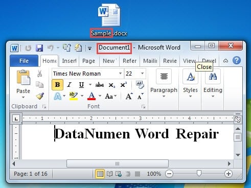Select Print Layout view button
Screen dimensions: 251x188
(x=100, y=174)
